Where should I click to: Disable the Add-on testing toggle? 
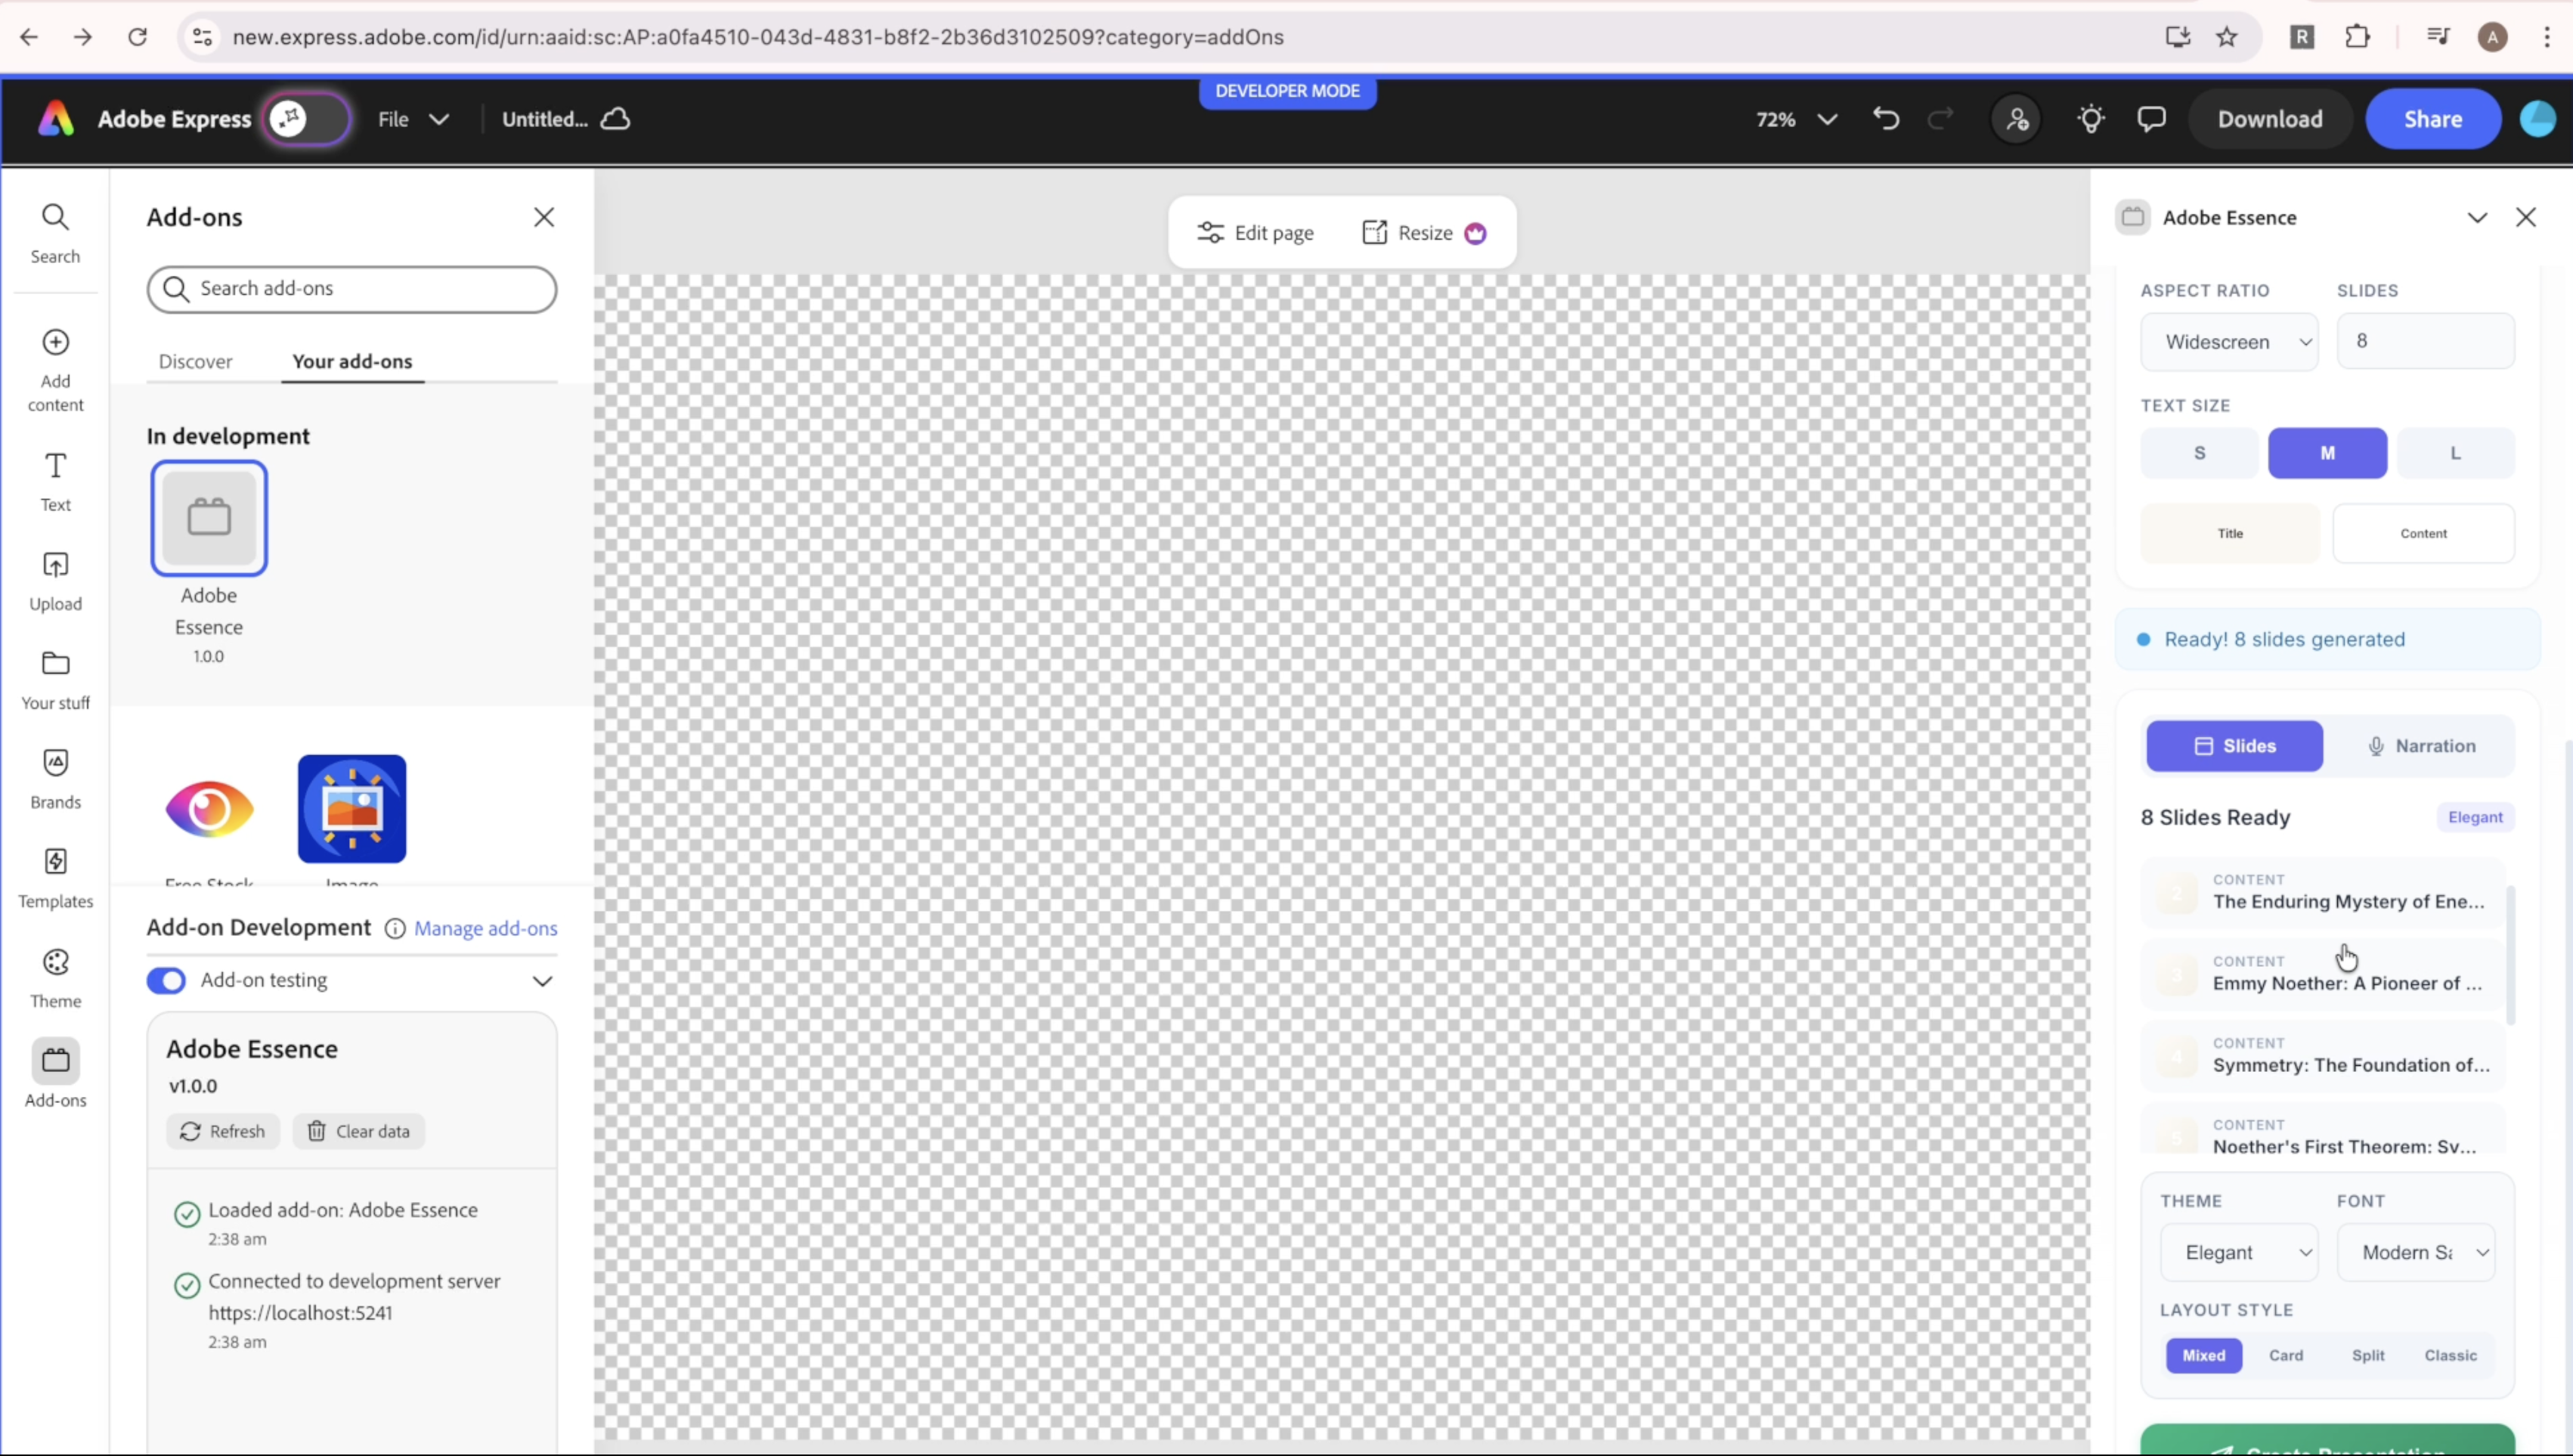pyautogui.click(x=166, y=980)
